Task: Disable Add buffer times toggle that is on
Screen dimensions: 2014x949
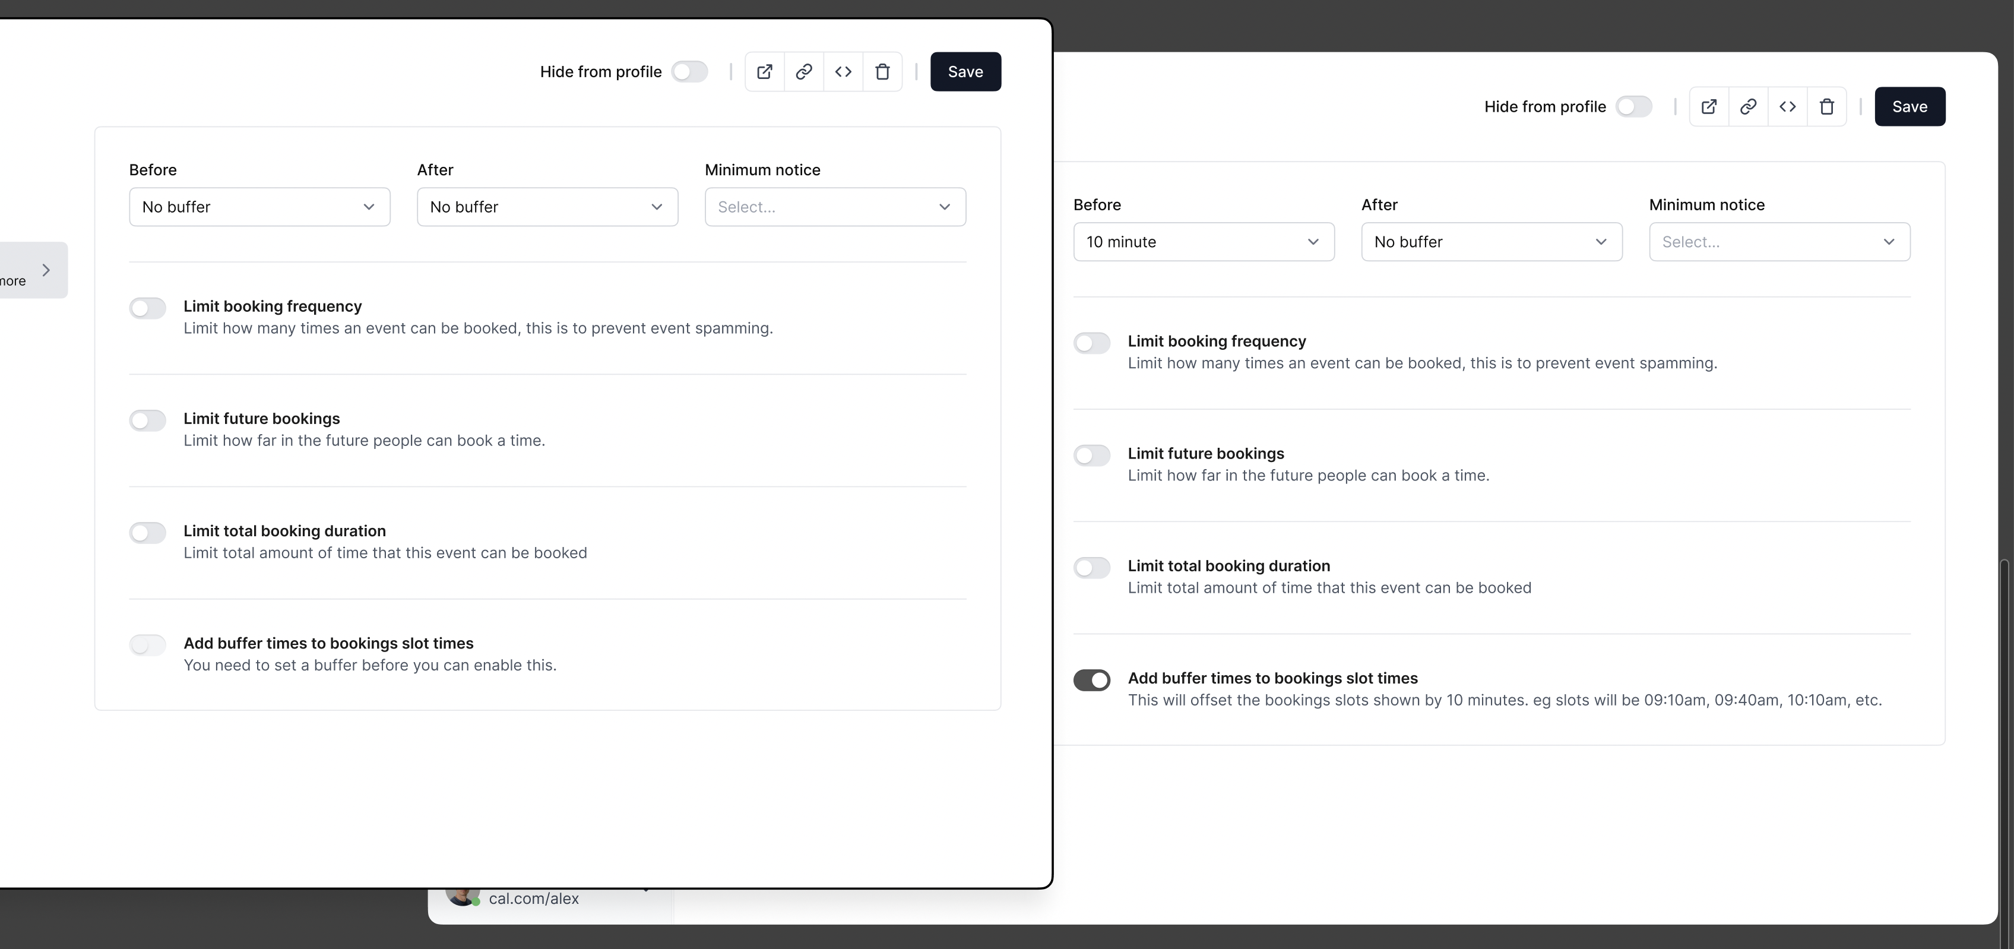Action: coord(1091,680)
